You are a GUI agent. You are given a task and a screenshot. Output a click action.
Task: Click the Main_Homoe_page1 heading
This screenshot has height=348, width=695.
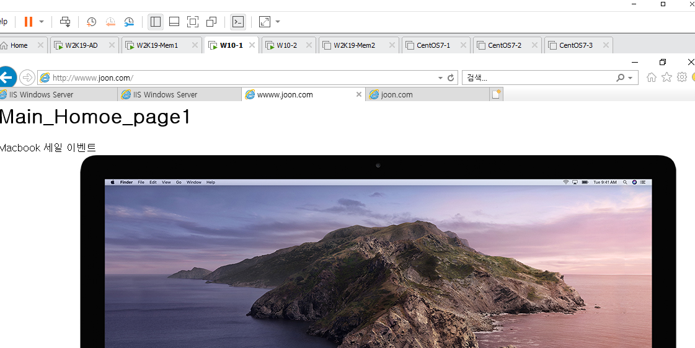[x=95, y=117]
